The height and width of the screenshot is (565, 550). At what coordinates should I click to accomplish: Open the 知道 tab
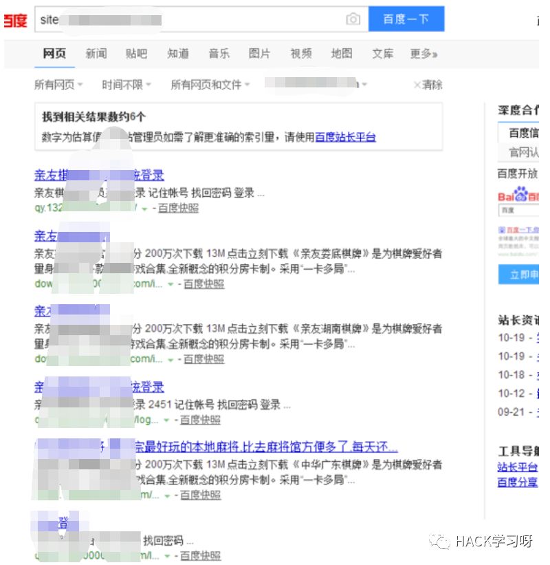tap(178, 53)
